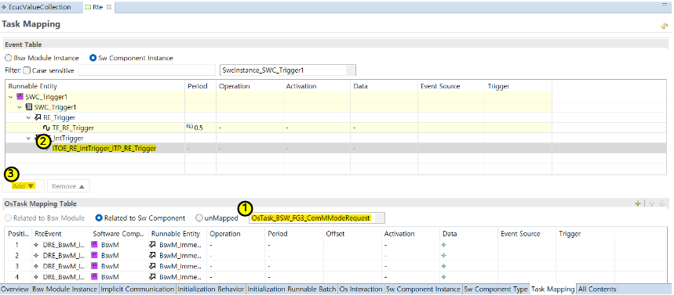This screenshot has width=674, height=295.
Task: Collapse the nested SWC_Trigger1 node
Action: pyautogui.click(x=20, y=106)
